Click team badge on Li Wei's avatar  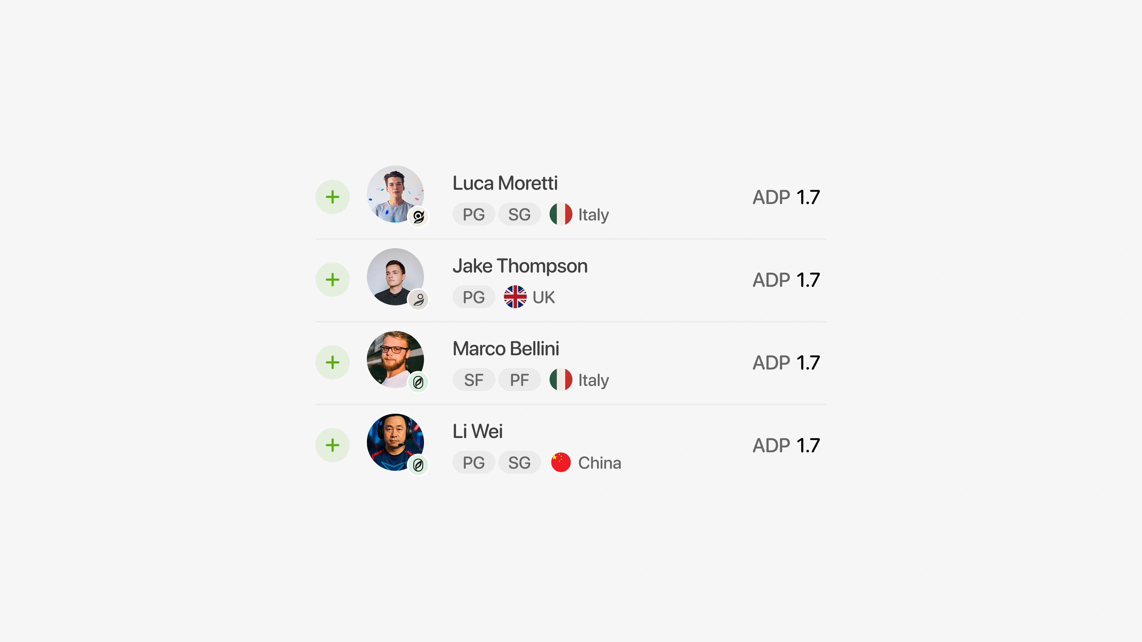(418, 465)
